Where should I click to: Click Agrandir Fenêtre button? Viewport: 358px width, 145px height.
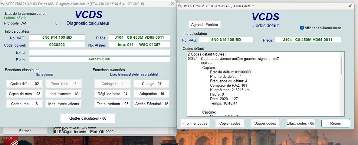(x=205, y=25)
